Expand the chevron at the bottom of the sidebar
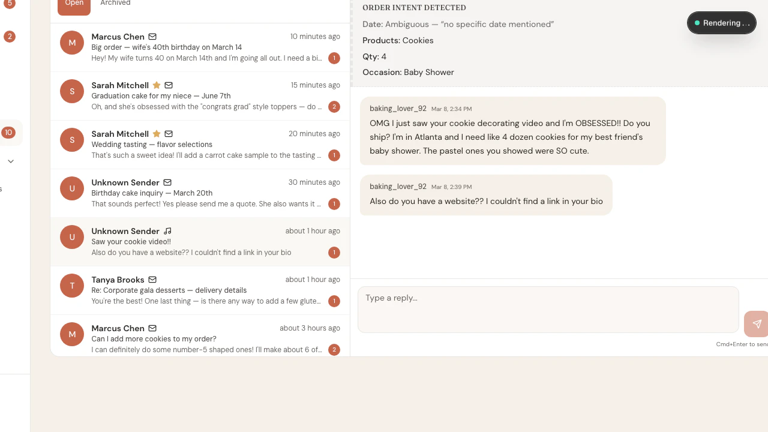Screen dimensions: 768x432 tap(11, 161)
